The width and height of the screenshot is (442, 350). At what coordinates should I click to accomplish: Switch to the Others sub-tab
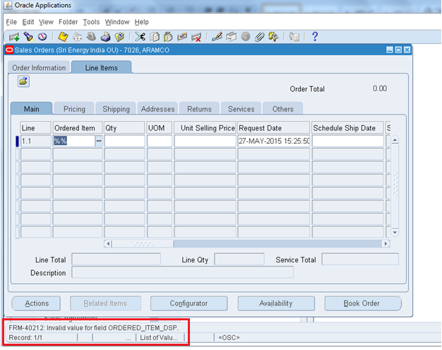[282, 109]
